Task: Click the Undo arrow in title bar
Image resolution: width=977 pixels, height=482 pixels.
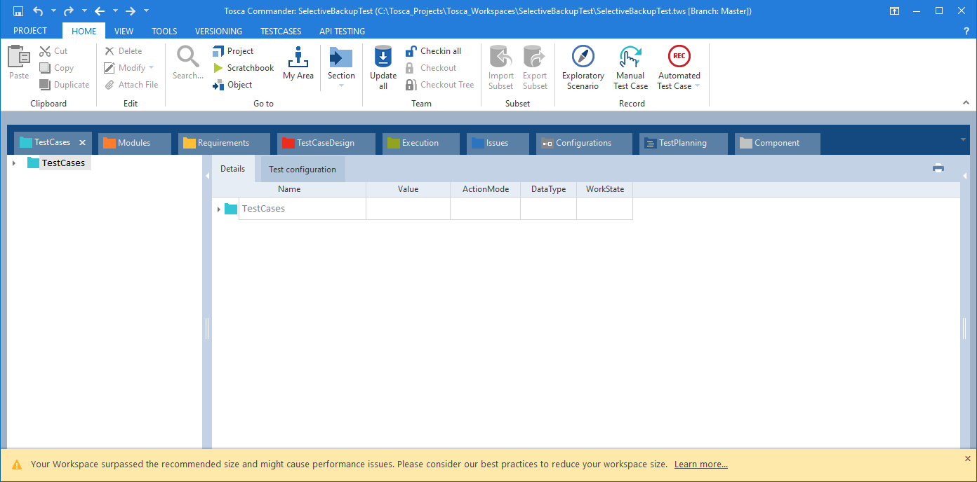Action: coord(38,11)
